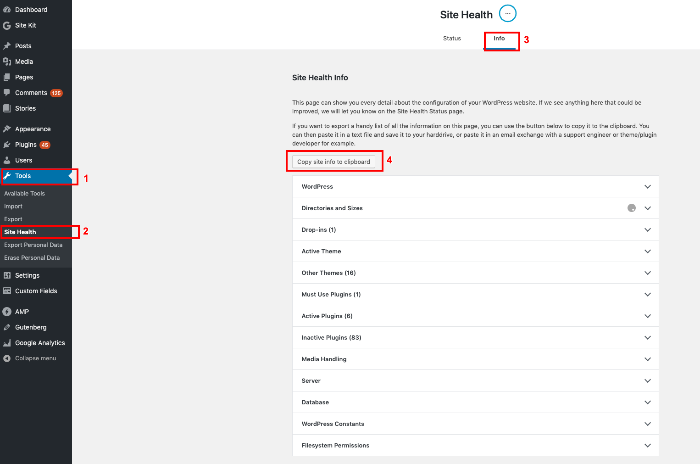Viewport: 700px width, 464px height.
Task: Open Export Personal Data submenu link
Action: pos(33,245)
